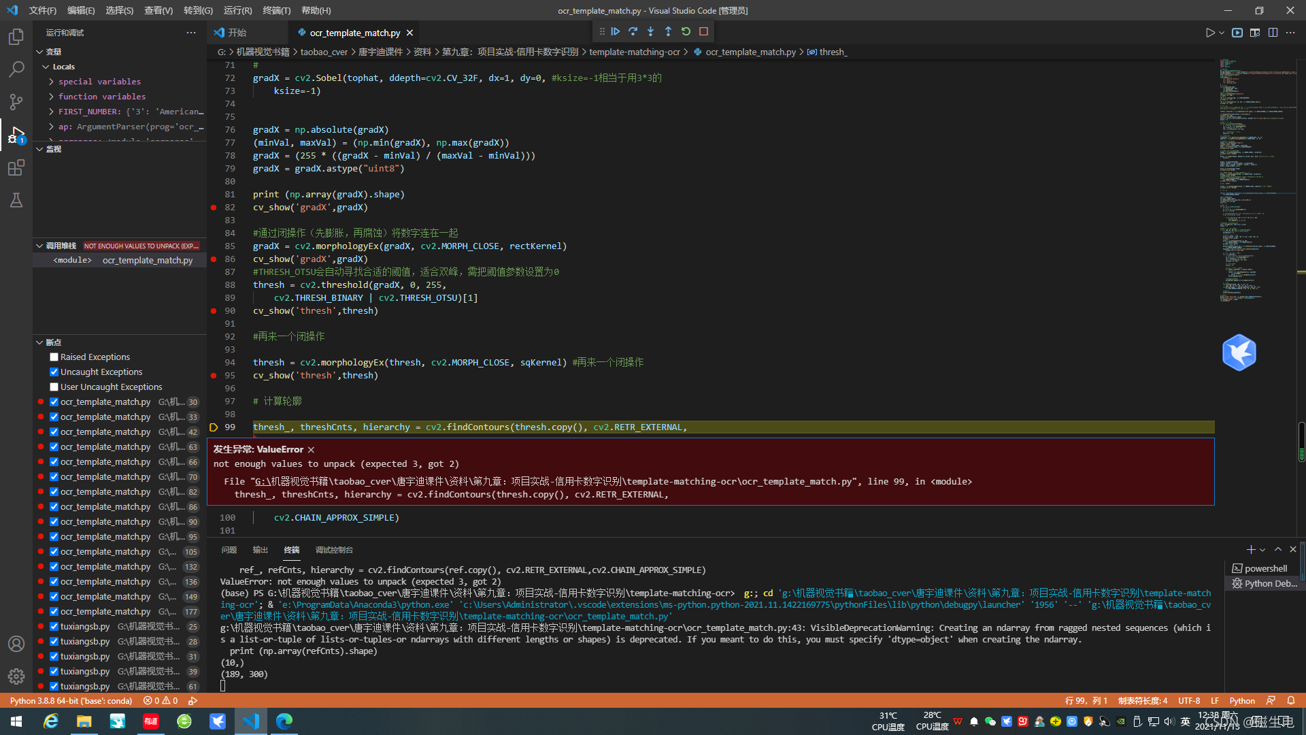Select the Python Debug terminal instance
The height and width of the screenshot is (735, 1306).
(x=1265, y=584)
